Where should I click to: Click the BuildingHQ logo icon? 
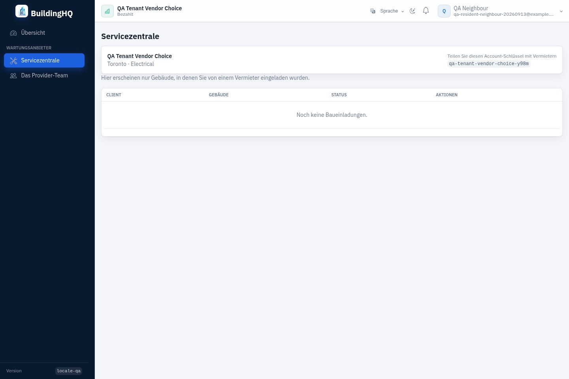22,11
